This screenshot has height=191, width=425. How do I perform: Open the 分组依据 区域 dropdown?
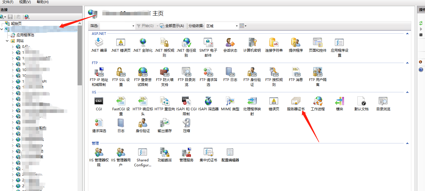(222, 26)
